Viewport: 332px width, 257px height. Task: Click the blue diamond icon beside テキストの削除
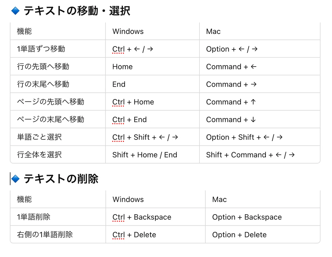15,179
